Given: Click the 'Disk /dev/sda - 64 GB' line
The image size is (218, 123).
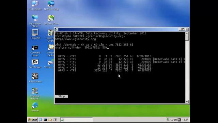Looking at the screenshot, I should click(94, 45).
